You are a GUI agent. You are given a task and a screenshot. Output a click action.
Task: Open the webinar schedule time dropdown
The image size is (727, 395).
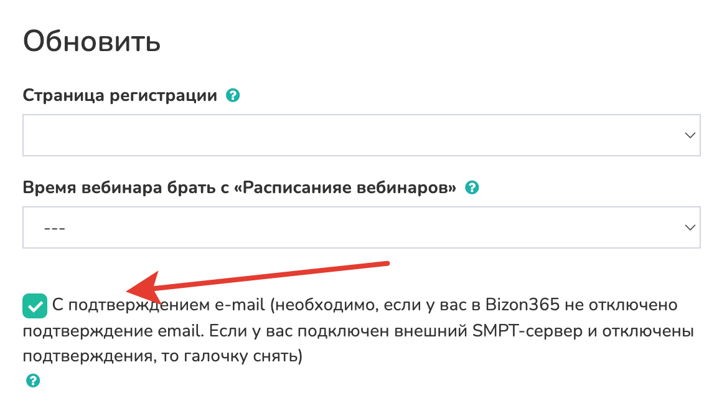pos(361,227)
